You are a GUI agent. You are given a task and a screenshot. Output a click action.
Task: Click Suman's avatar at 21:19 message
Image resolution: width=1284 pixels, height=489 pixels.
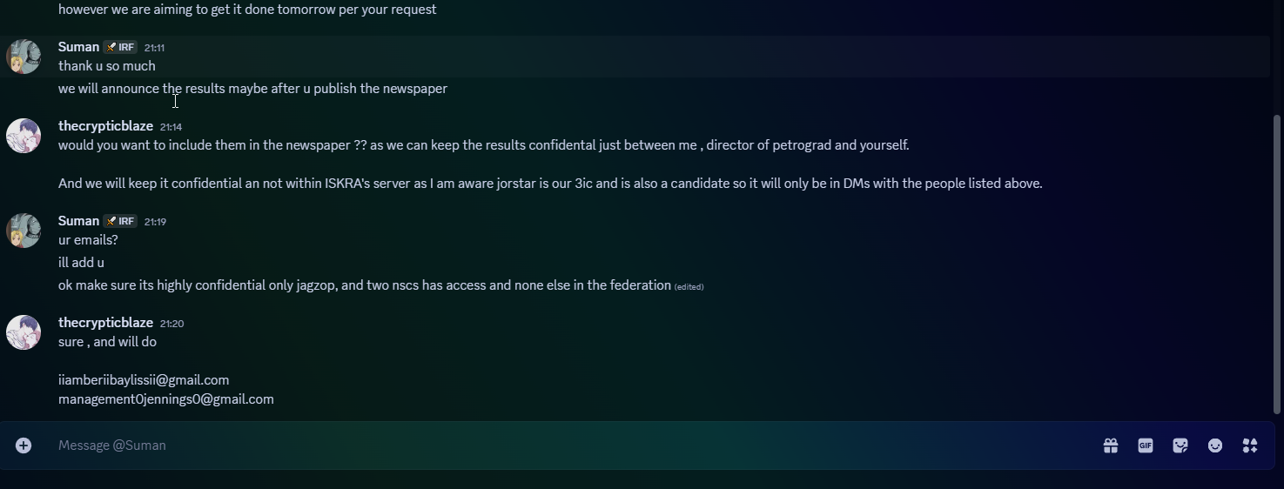pyautogui.click(x=24, y=231)
